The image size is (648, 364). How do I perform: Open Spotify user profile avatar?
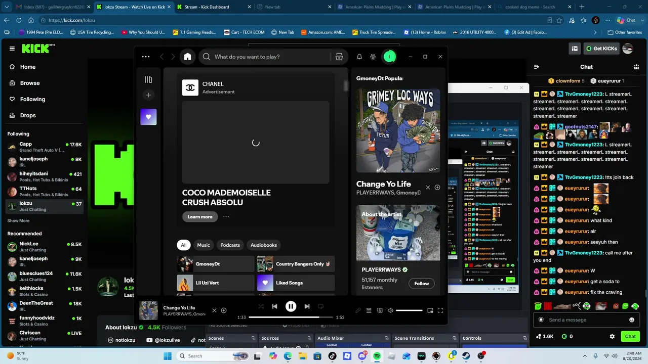click(389, 57)
